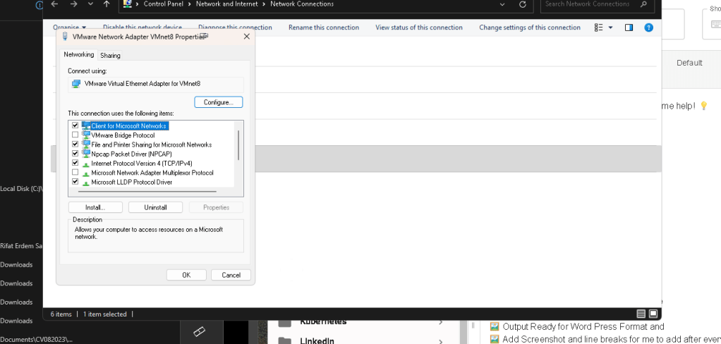Enable the VMware Bridge Protocol checkbox

[x=75, y=135]
